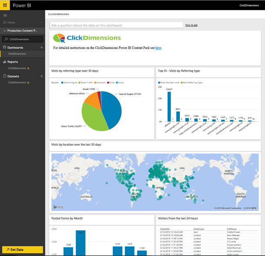Open the ClickDimensions dataset item
The width and height of the screenshot is (265, 256).
(x=17, y=82)
